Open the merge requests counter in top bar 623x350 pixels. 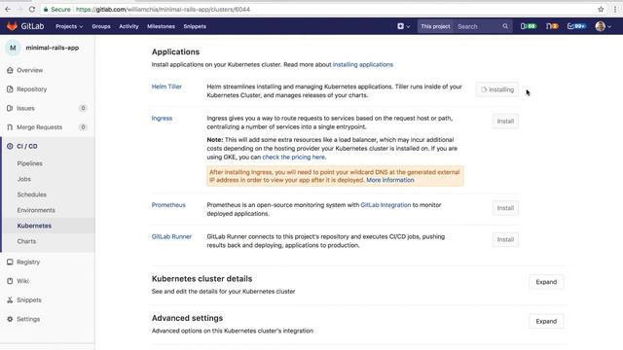552,26
